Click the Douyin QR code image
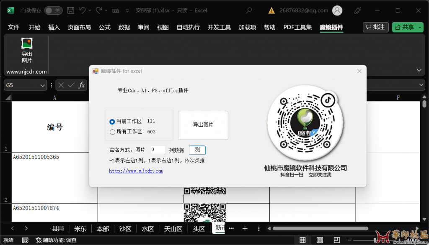 tap(305, 122)
